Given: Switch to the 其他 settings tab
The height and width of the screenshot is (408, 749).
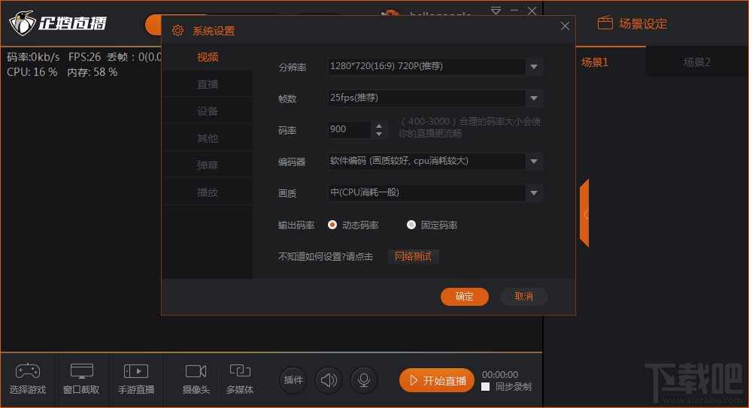Looking at the screenshot, I should pos(208,138).
